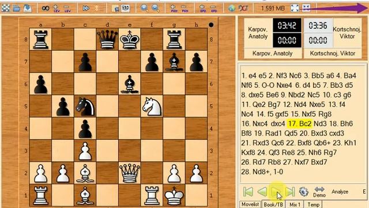Select the white bishop on c2

[x=85, y=173]
